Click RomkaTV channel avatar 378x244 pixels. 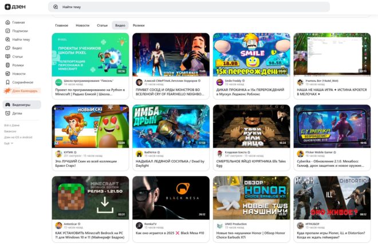point(139,226)
